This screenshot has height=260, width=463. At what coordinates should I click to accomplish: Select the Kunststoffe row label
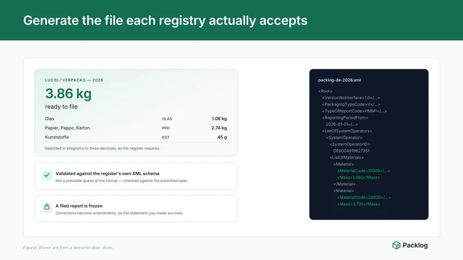[57, 137]
